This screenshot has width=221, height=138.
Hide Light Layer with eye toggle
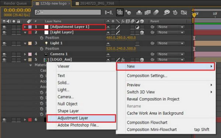[x=4, y=32]
